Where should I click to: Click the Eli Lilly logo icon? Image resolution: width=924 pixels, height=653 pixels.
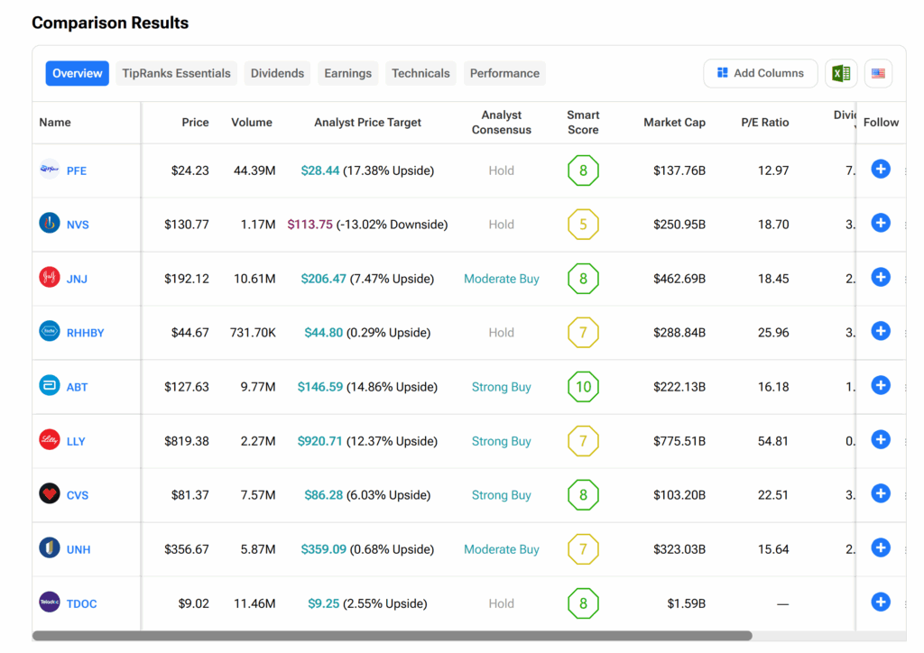[50, 440]
